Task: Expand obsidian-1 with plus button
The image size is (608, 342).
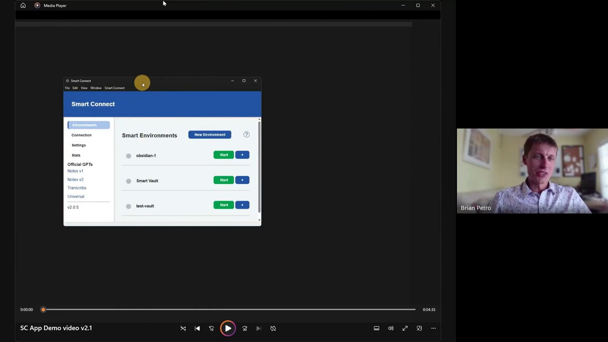Action: [x=242, y=155]
